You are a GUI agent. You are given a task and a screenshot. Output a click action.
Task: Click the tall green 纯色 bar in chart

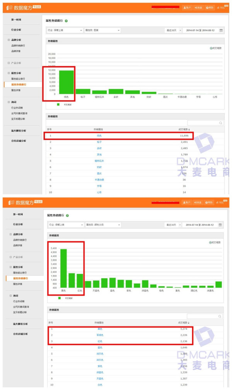pos(67,82)
